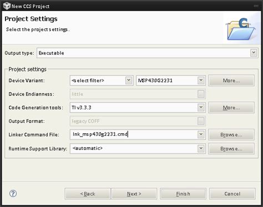Open the Output type dropdown arrow
The image size is (263, 207).
tap(254, 53)
